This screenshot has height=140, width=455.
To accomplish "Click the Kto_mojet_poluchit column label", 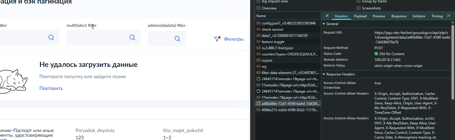I will point(183,130).
